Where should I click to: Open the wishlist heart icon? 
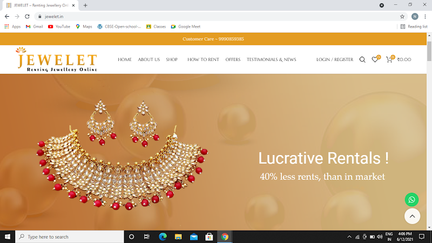pos(375,60)
